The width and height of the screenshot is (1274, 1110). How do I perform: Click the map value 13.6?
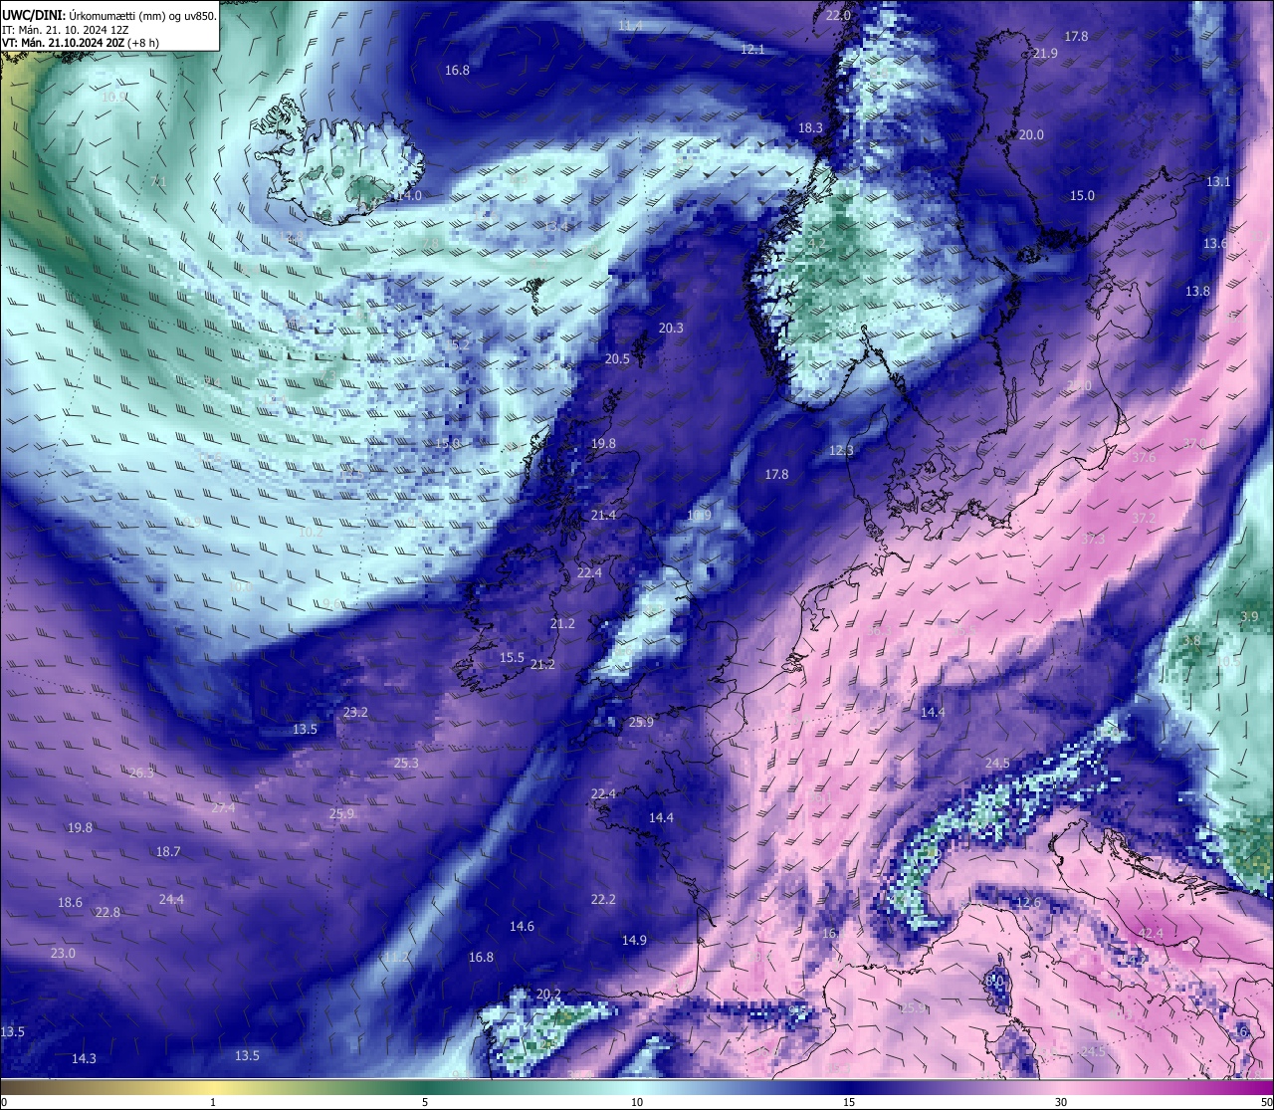tap(1215, 244)
